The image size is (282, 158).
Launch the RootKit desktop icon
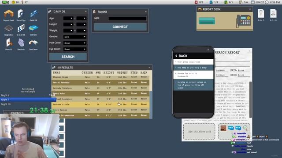click(9, 44)
